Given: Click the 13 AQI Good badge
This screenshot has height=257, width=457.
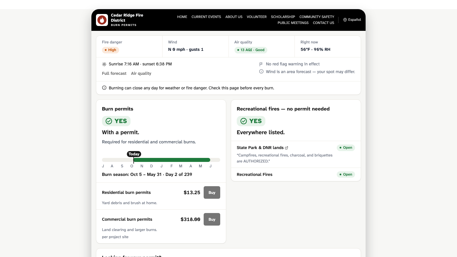Looking at the screenshot, I should click(251, 50).
